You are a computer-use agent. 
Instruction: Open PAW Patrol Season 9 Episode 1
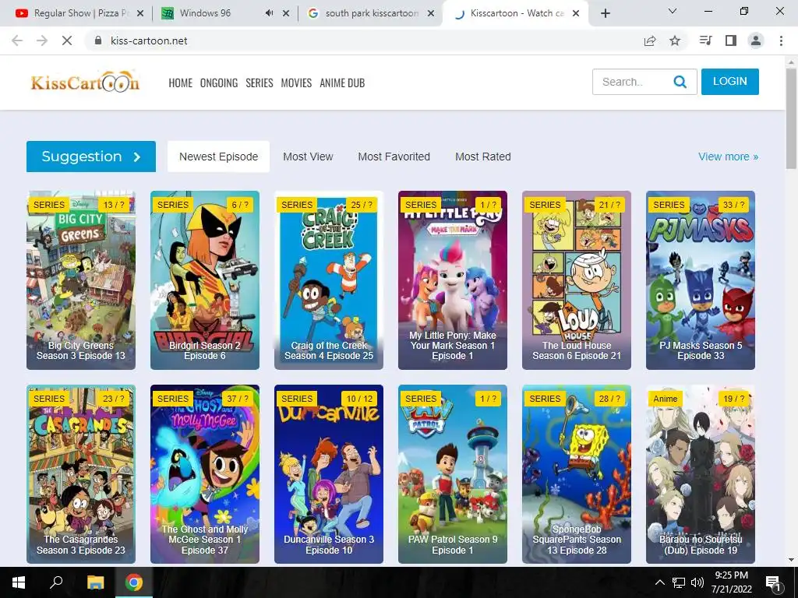[x=453, y=474]
